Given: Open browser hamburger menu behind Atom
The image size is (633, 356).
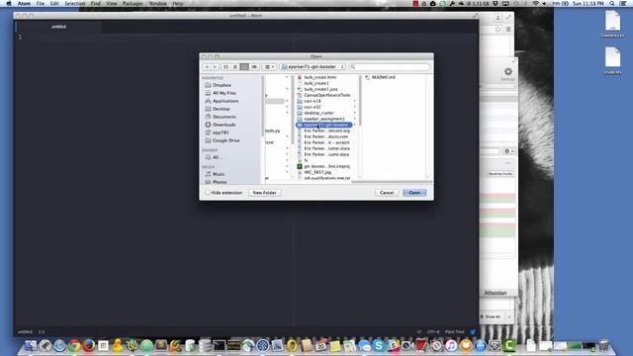Looking at the screenshot, I should coord(508,29).
